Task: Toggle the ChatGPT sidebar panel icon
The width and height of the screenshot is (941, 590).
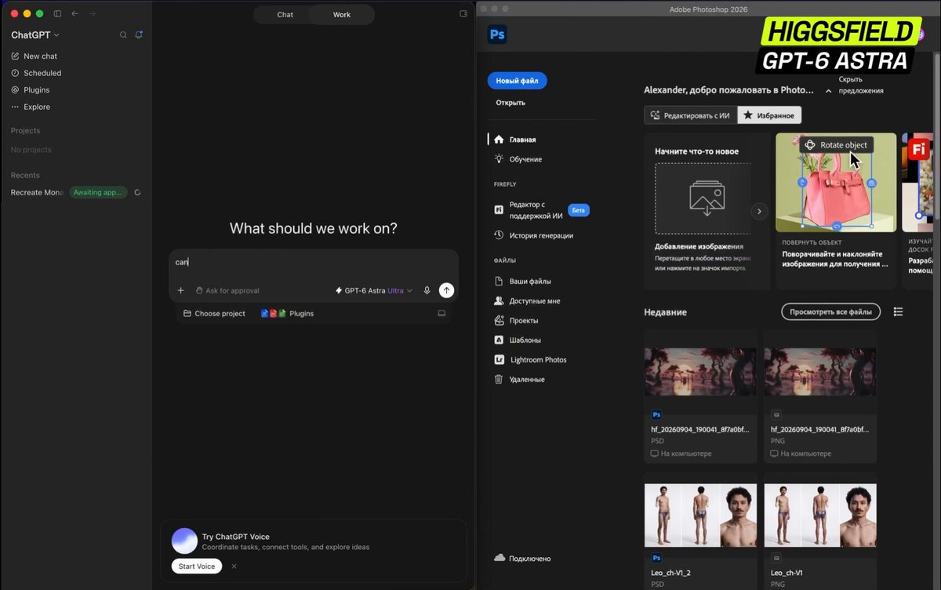Action: [x=57, y=14]
